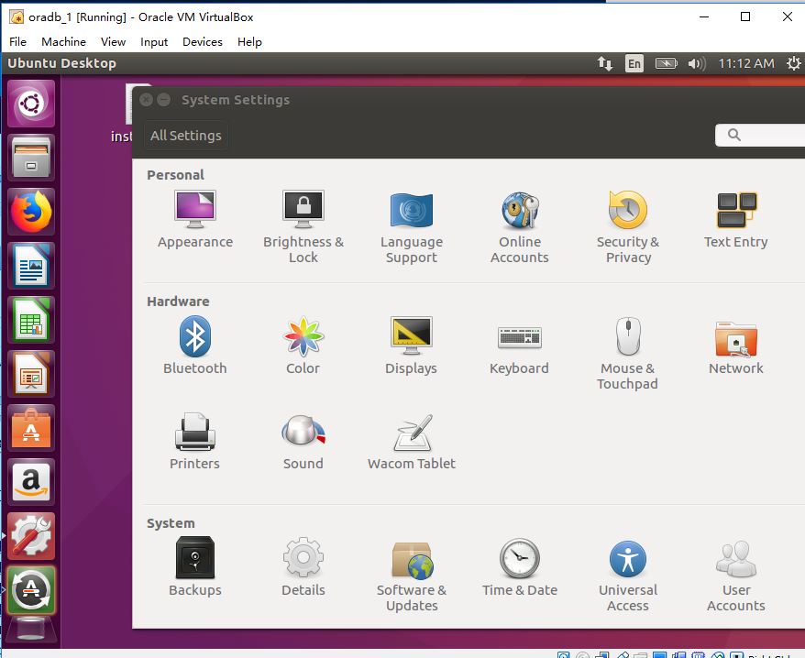The width and height of the screenshot is (805, 658).
Task: Open the sound volume indicator
Action: click(697, 63)
